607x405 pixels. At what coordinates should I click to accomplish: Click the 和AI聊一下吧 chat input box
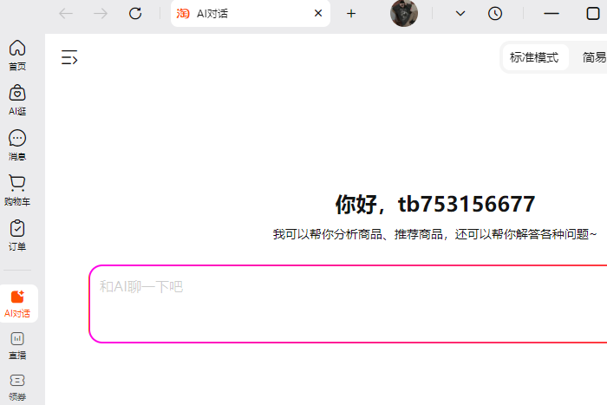(x=347, y=304)
